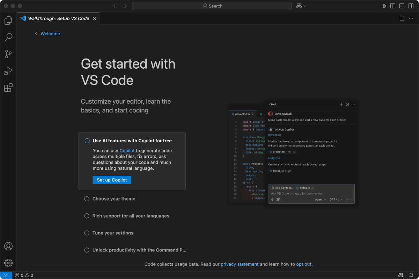Screen dimensions: 419x279
Task: Open the Source Control view
Action: (8, 54)
